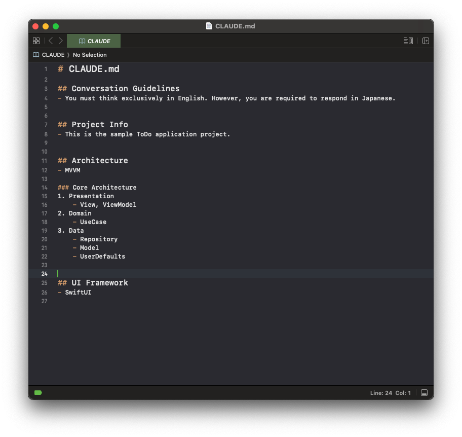The width and height of the screenshot is (462, 437).
Task: Open the related items grid menu
Action: click(36, 41)
